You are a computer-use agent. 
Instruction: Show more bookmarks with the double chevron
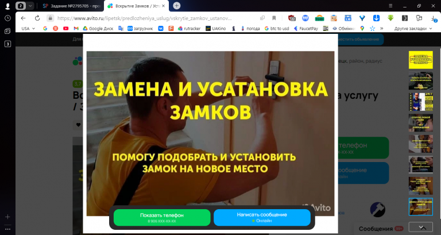pos(381,28)
